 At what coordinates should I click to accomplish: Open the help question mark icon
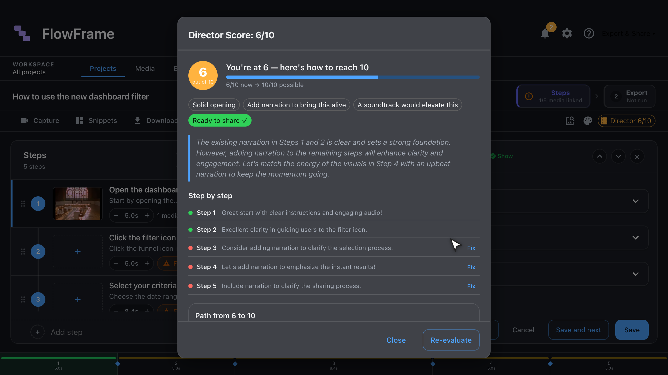coord(589,34)
